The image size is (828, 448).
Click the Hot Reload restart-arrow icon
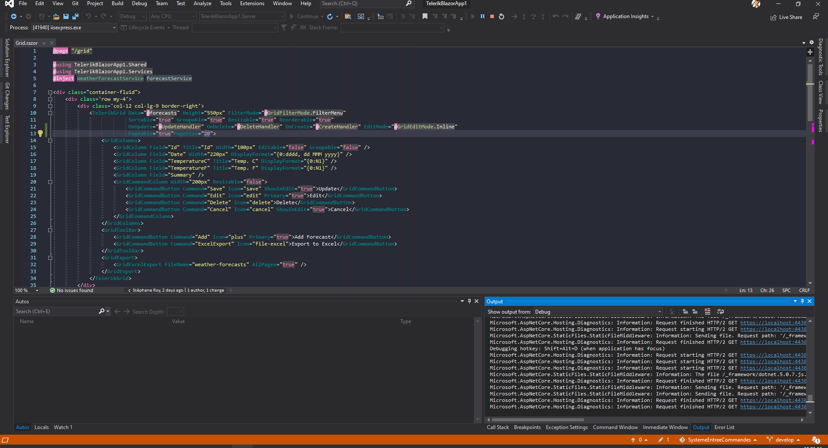pyautogui.click(x=330, y=16)
